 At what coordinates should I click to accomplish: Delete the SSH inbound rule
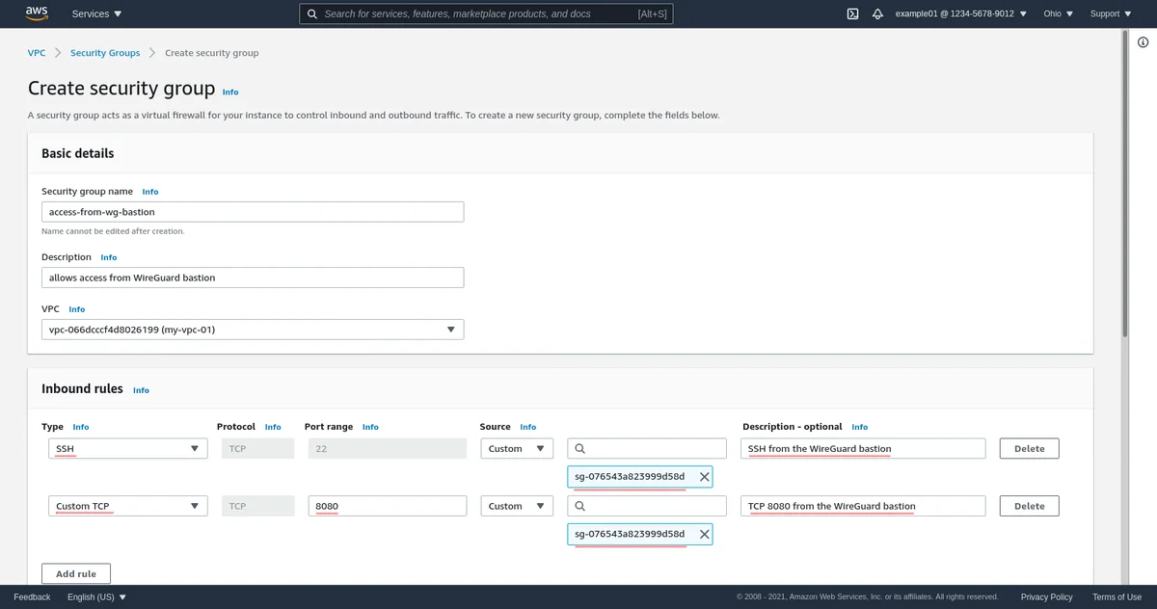point(1029,449)
